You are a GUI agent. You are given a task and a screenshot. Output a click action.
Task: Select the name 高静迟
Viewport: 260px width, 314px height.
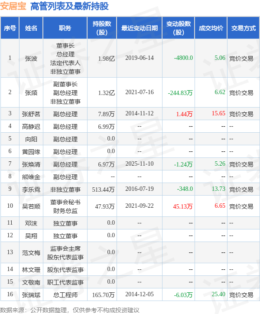[x=31, y=127]
